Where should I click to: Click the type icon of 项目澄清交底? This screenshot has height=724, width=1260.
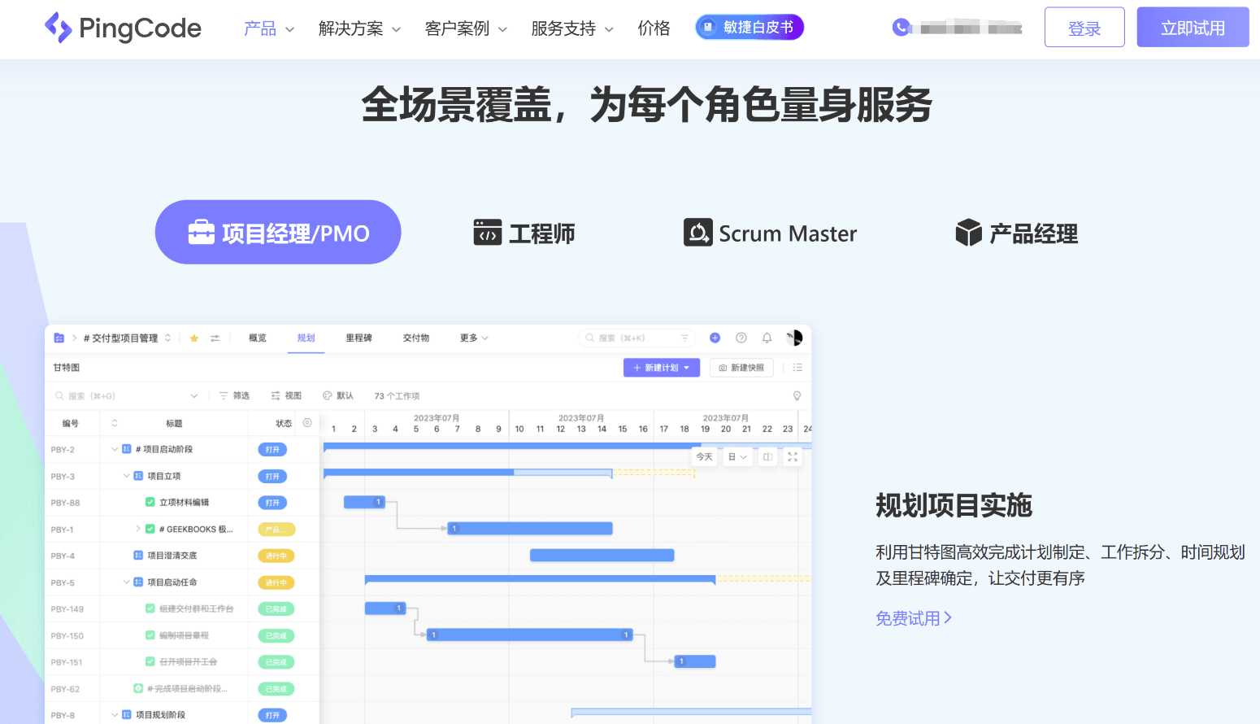point(138,556)
